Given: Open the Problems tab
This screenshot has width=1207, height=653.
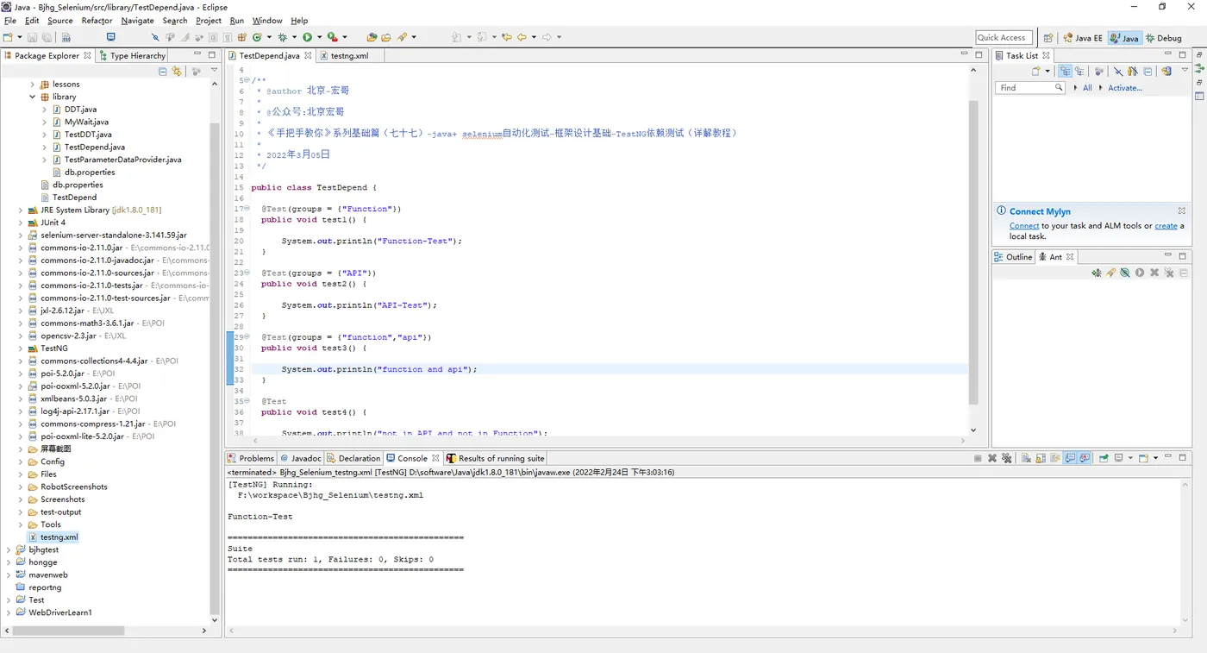Looking at the screenshot, I should point(251,458).
